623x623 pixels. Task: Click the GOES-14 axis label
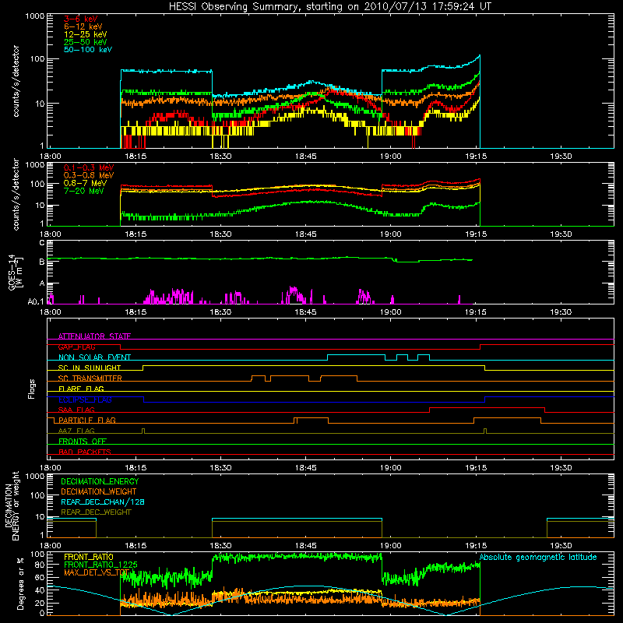[x=14, y=273]
